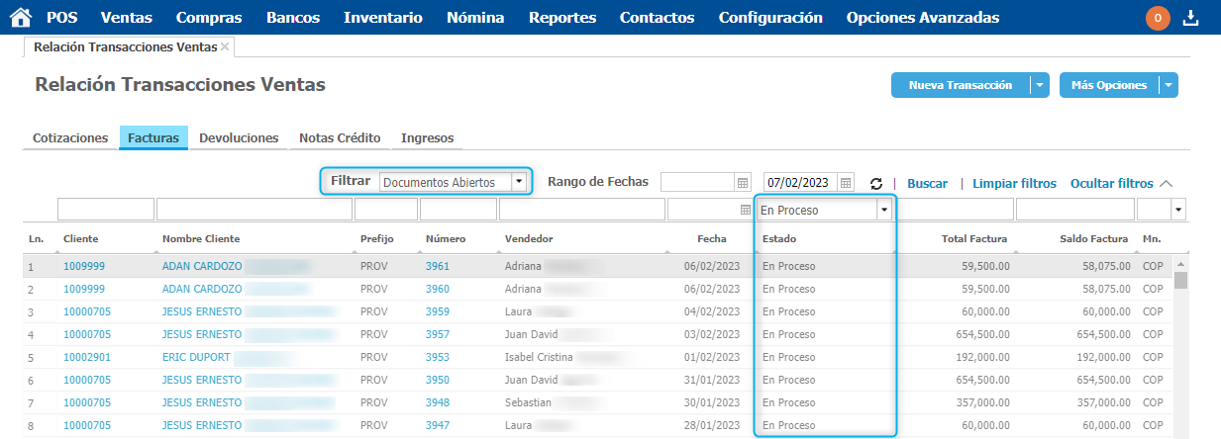Click the Buscar link
The image size is (1221, 439).
tap(927, 184)
